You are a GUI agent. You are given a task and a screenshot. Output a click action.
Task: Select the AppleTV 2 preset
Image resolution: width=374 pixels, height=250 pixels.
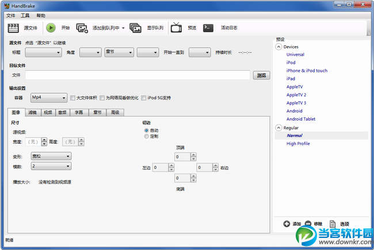point(296,95)
